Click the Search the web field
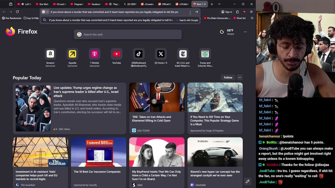 pyautogui.click(x=128, y=34)
